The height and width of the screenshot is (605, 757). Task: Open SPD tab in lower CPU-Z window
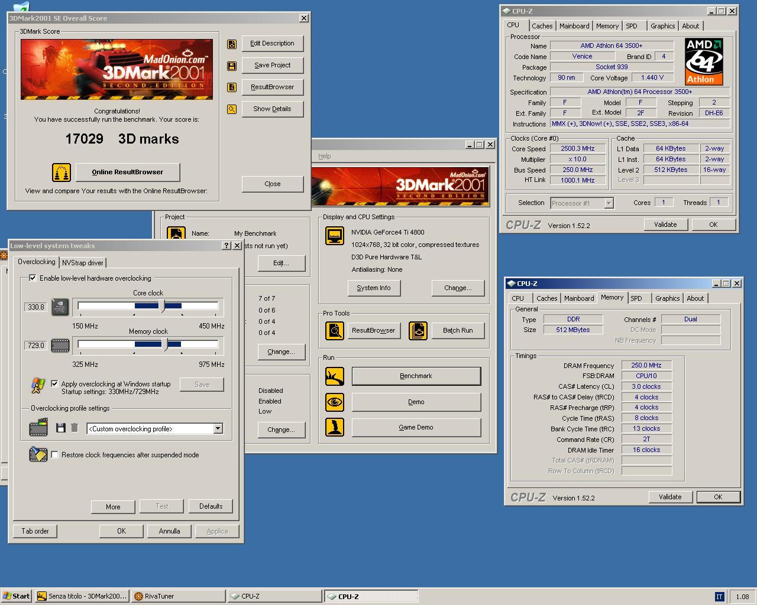636,298
